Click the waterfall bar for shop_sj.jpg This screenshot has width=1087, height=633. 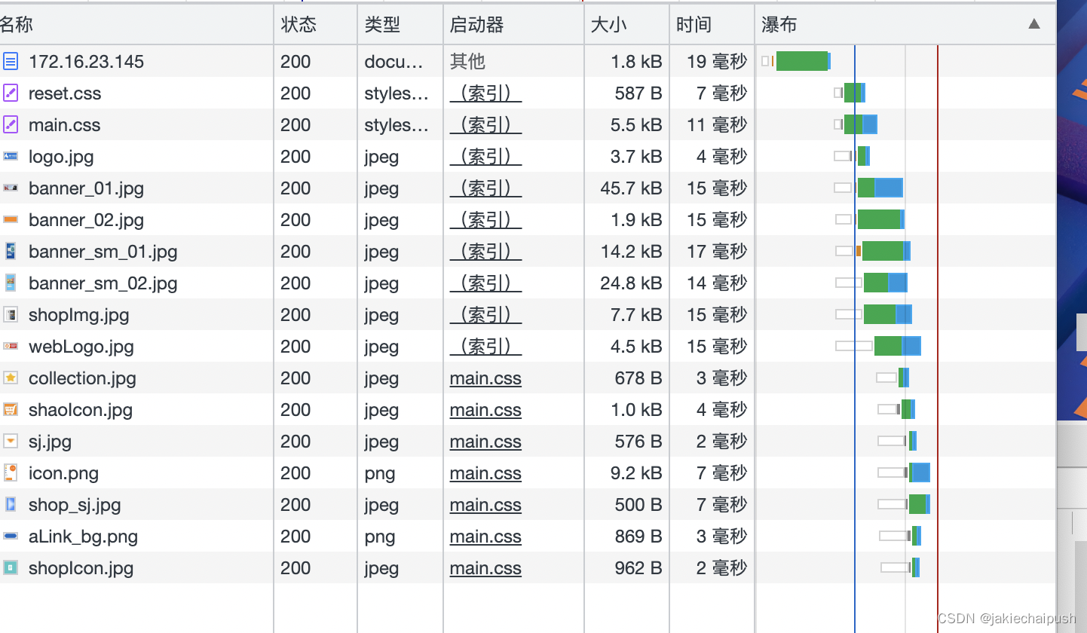click(920, 504)
